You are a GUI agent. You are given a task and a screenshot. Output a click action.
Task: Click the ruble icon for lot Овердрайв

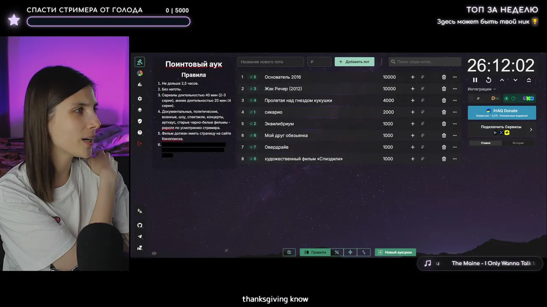tap(423, 147)
